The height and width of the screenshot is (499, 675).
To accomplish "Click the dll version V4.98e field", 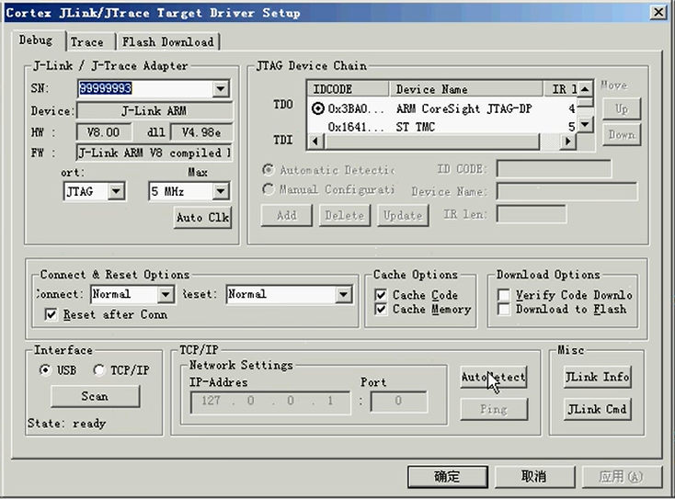I will point(201,132).
